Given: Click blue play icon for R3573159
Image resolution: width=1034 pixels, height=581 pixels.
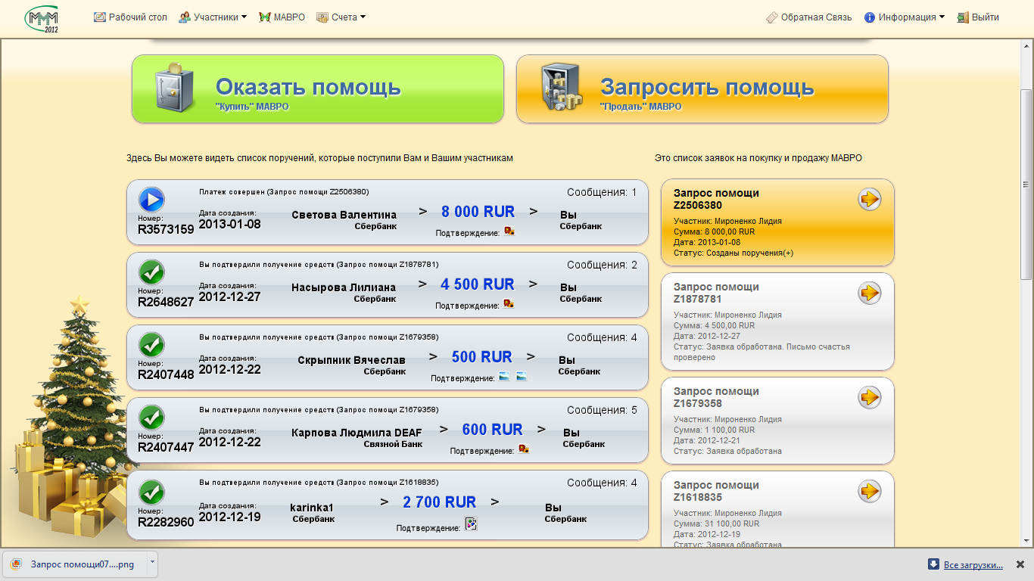Looking at the screenshot, I should pos(151,200).
